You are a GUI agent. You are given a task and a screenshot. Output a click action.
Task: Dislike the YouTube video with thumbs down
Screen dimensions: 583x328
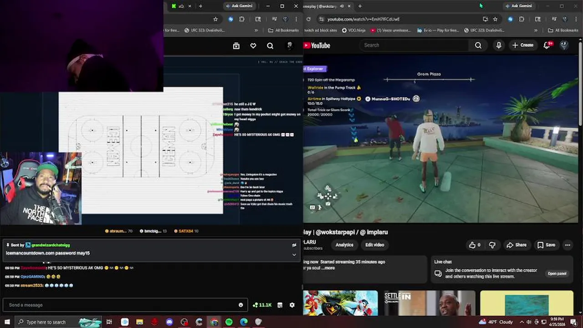[x=492, y=245]
